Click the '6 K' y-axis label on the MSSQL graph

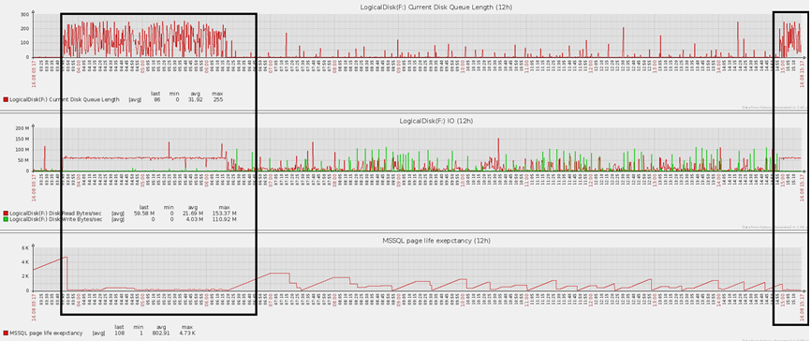[x=25, y=248]
